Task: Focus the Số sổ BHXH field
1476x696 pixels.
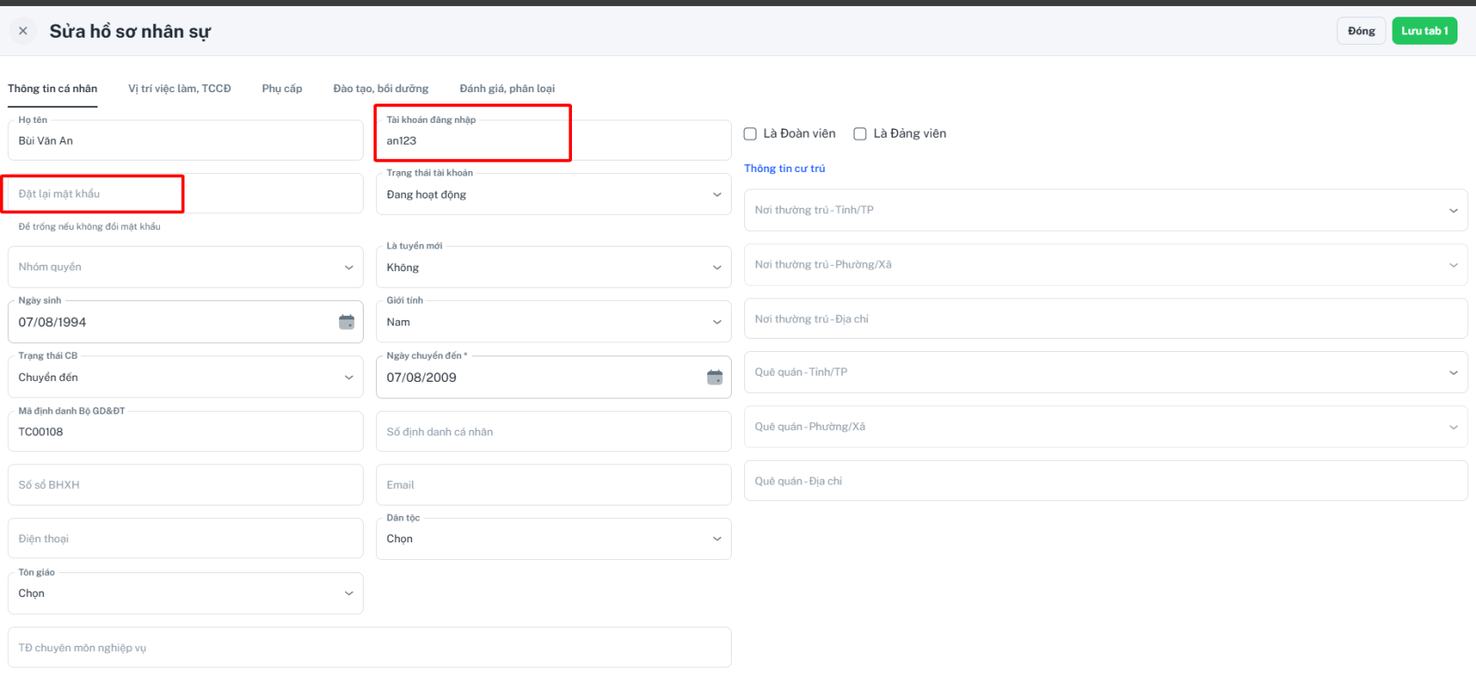Action: [x=185, y=484]
